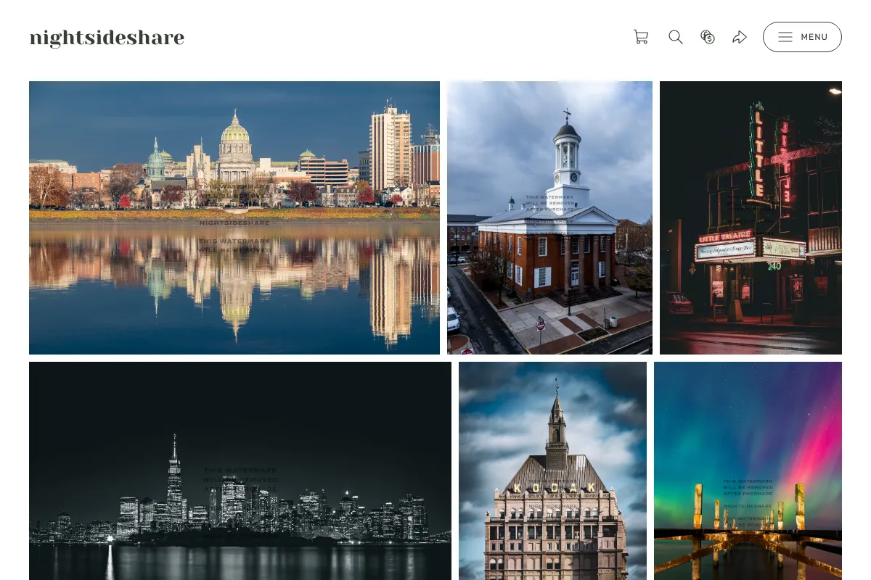Open the Little Theatre neon sign photo
This screenshot has width=871, height=580.
pos(751,217)
